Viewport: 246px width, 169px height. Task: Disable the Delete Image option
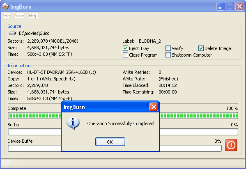click(x=201, y=48)
